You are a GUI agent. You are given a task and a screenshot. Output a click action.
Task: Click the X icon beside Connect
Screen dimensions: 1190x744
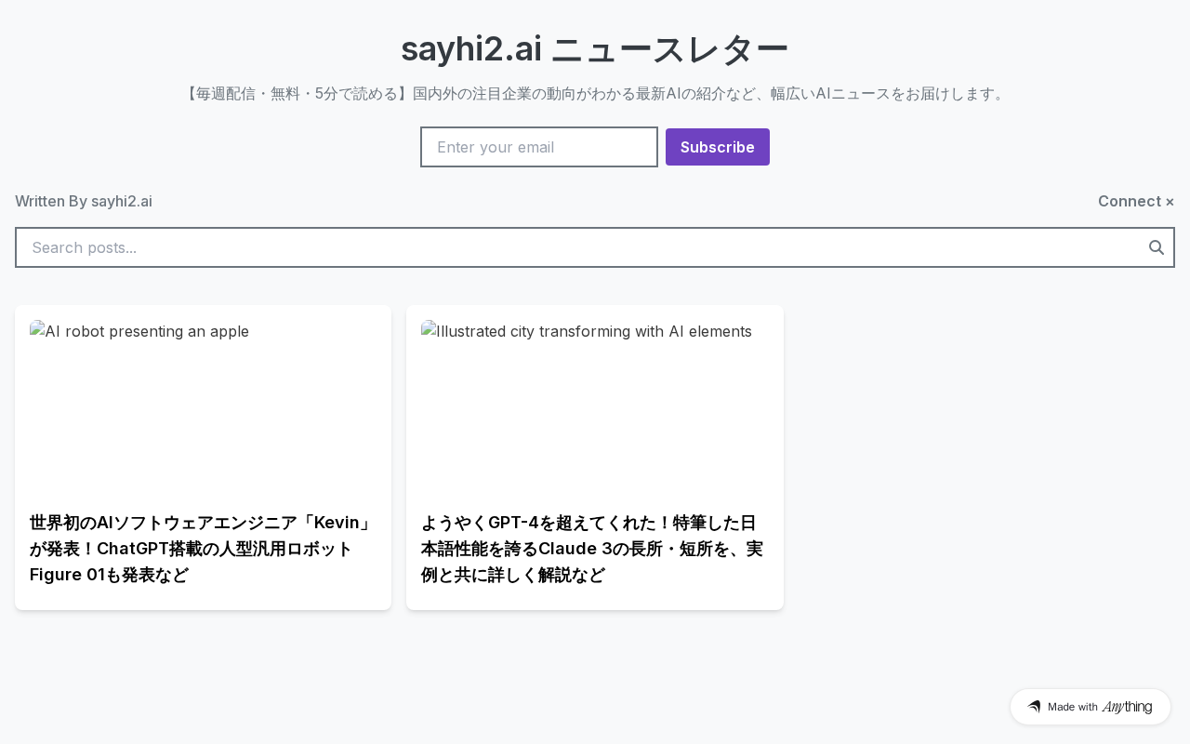pos(1170,202)
